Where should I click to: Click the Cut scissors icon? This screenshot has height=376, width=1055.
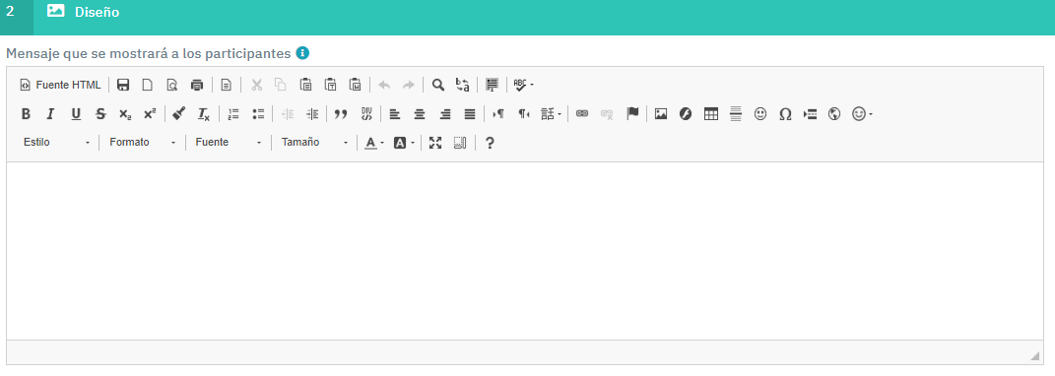tap(256, 85)
